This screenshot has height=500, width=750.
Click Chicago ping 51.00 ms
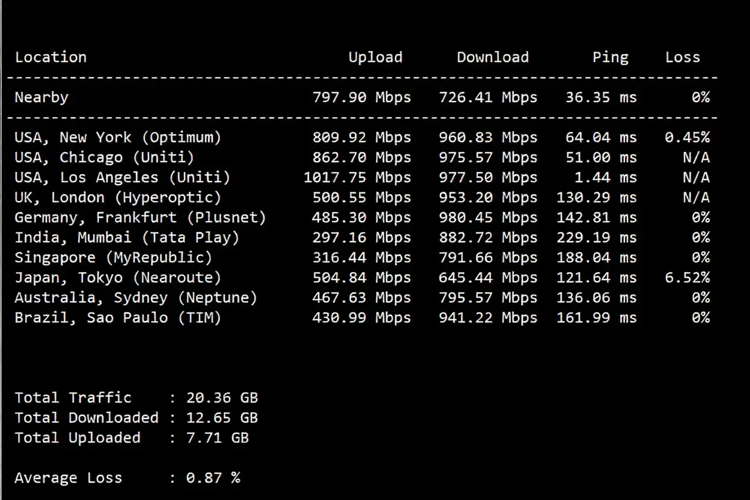click(x=601, y=157)
